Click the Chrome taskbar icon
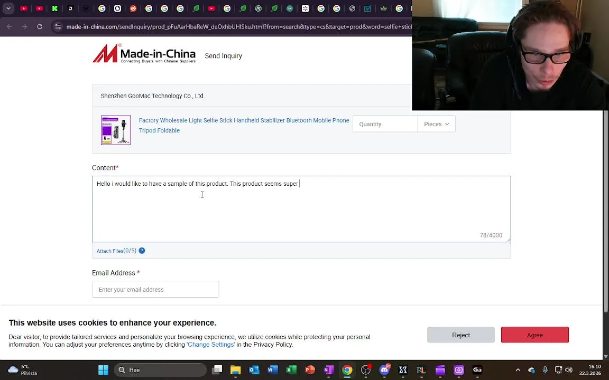Viewport: 609px width, 380px height. (x=347, y=370)
